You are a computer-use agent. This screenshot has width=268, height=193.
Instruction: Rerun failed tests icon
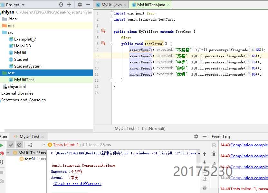tap(2, 153)
